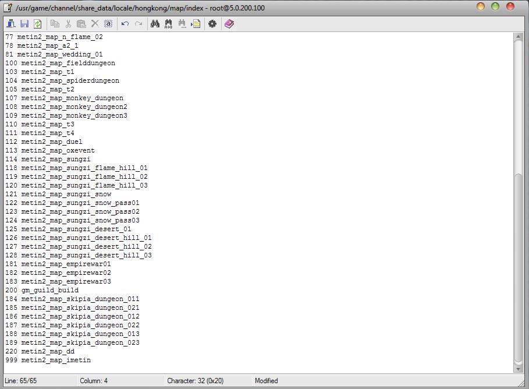Click line '220 metin2_map_dd'
This screenshot has width=529, height=389.
40,352
